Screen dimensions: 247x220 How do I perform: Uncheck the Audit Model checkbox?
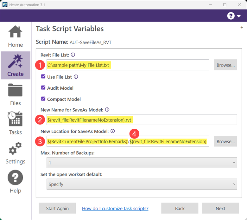pyautogui.click(x=43, y=88)
